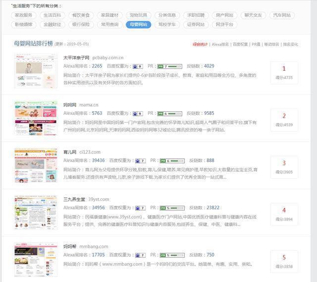Viewport: 317px width, 282px height.
Task: Click Baidu weight icon for 太平洋亲子网
Action: (x=138, y=66)
